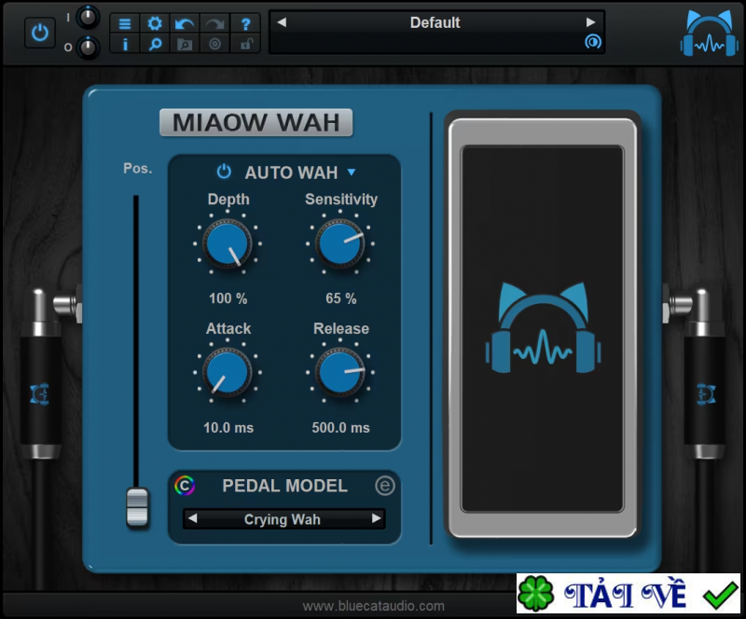746x619 pixels.
Task: Open the help question mark icon
Action: 246,23
